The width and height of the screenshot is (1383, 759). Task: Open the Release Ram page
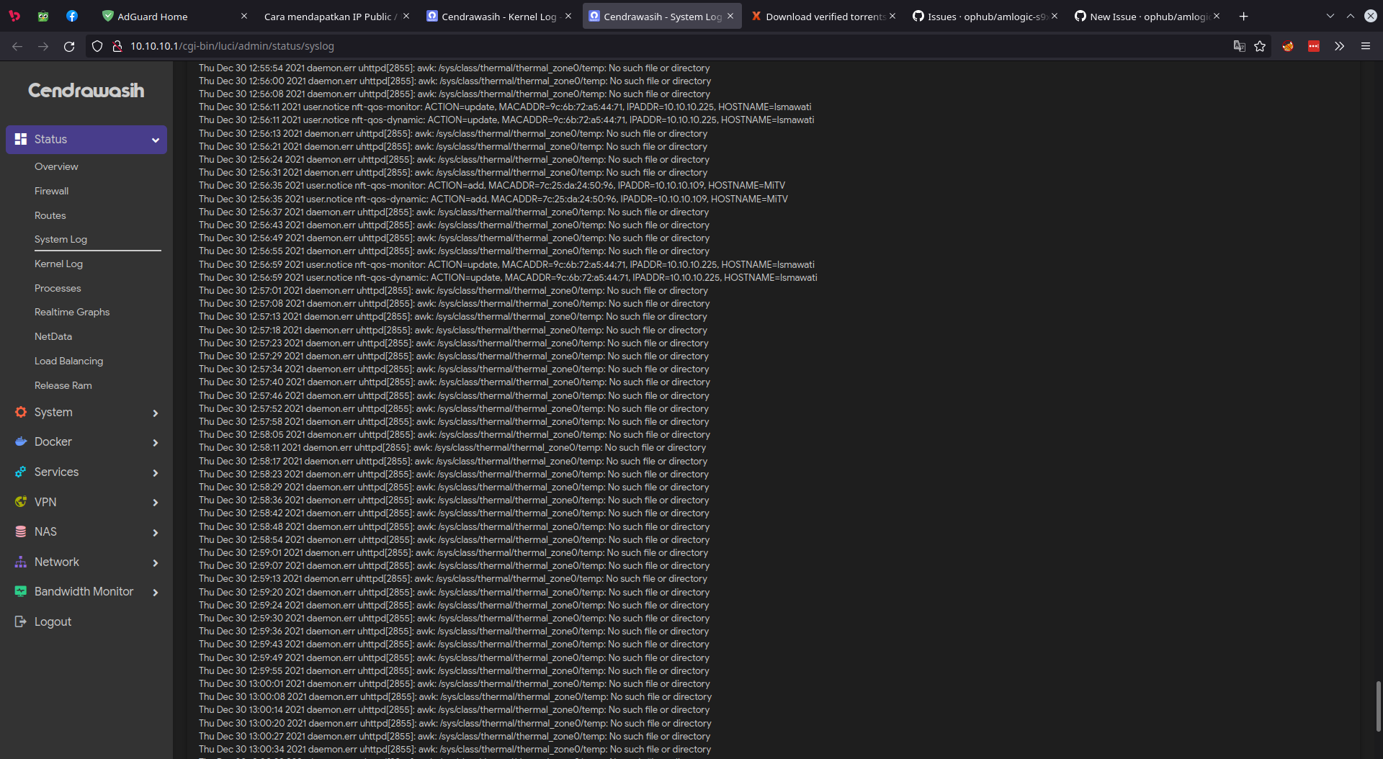pos(63,385)
